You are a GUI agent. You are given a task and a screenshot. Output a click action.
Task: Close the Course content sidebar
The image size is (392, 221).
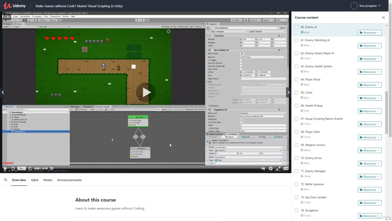point(383,17)
